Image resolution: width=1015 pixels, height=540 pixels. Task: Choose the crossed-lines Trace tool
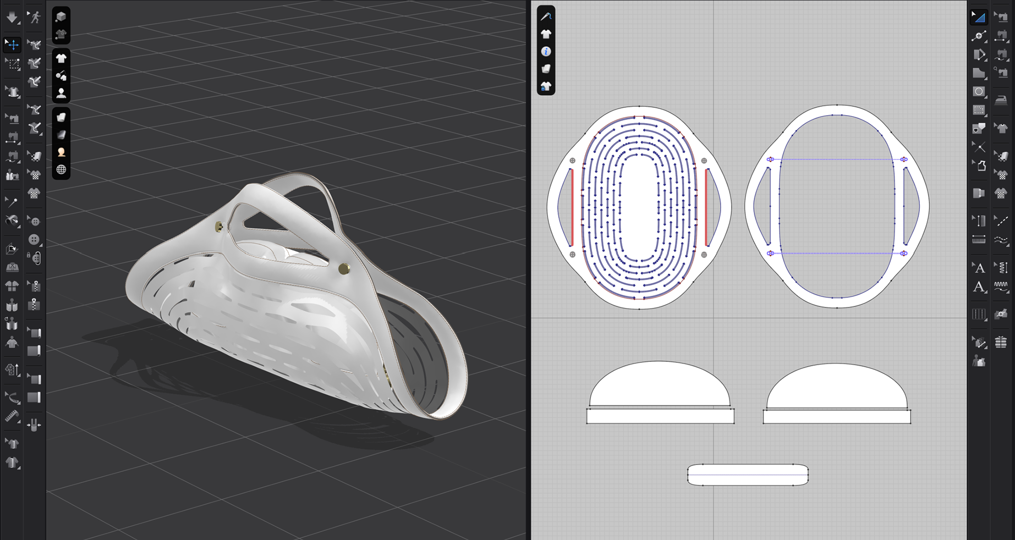[x=979, y=147]
